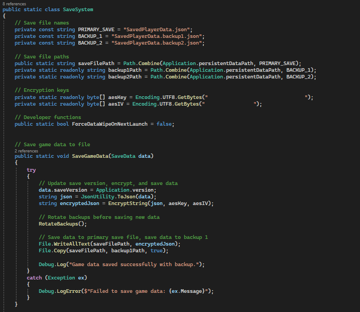Click ex.Message inside the error string
This screenshot has width=360, height=312.
click(x=187, y=291)
